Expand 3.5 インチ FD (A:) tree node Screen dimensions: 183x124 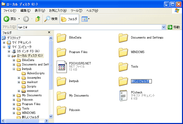(9, 51)
